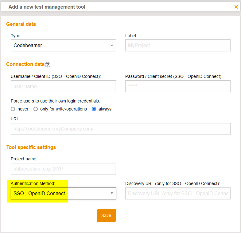Click 'Force users to use their own login credentials:' label
The height and width of the screenshot is (233, 241).
(55, 101)
